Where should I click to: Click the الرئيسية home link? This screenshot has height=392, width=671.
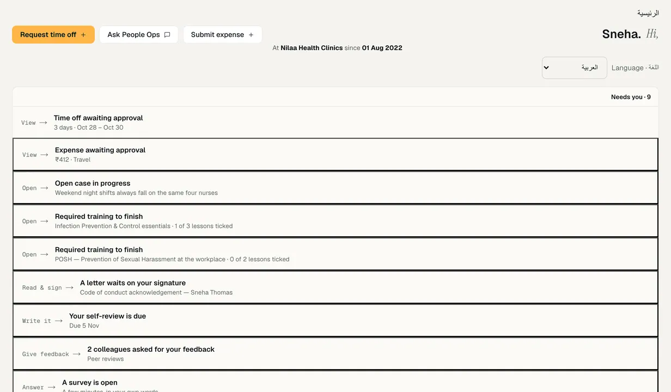648,13
